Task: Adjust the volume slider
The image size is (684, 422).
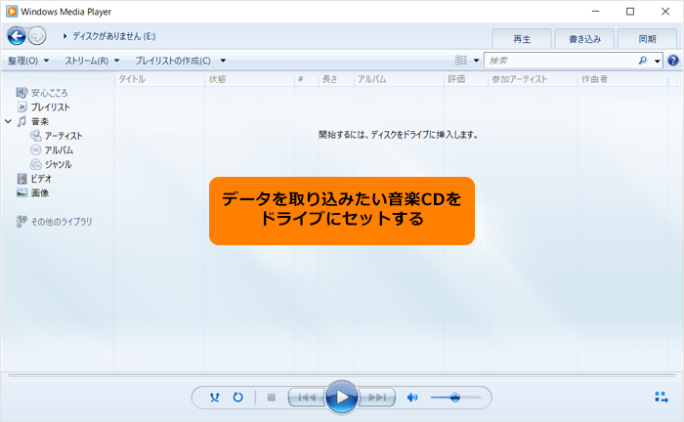Action: 455,398
